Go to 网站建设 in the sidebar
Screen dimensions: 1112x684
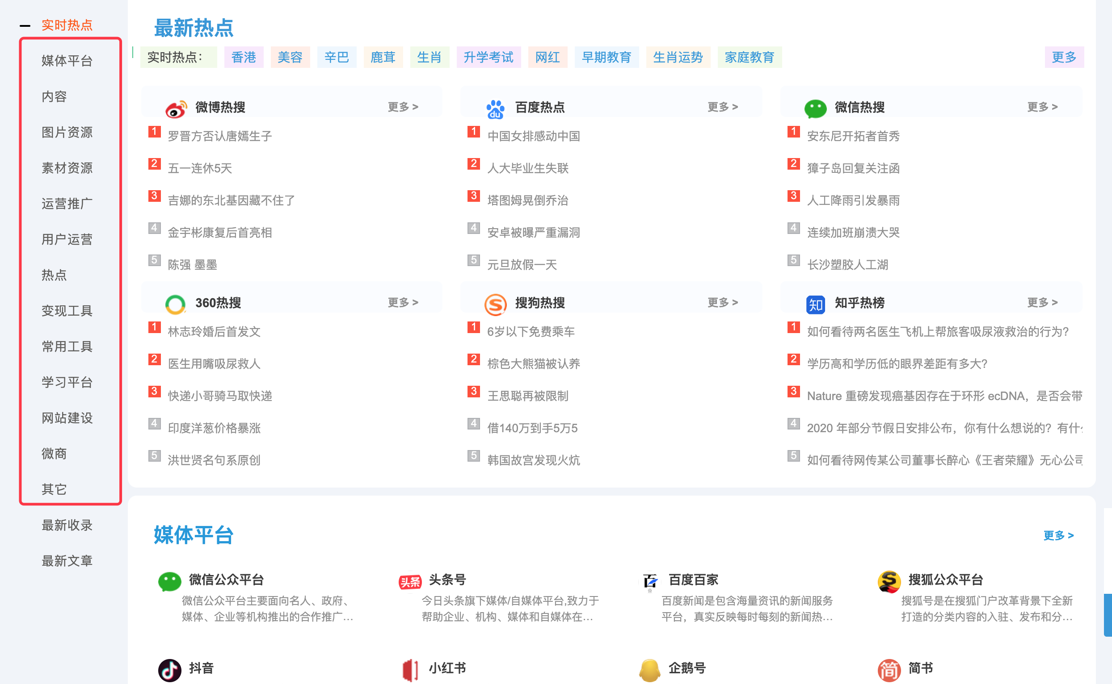[x=67, y=418]
